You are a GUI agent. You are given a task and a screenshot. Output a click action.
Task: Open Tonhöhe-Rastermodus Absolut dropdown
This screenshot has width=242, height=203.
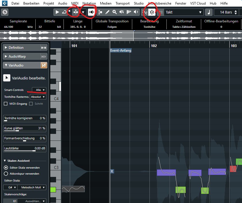coord(38,97)
